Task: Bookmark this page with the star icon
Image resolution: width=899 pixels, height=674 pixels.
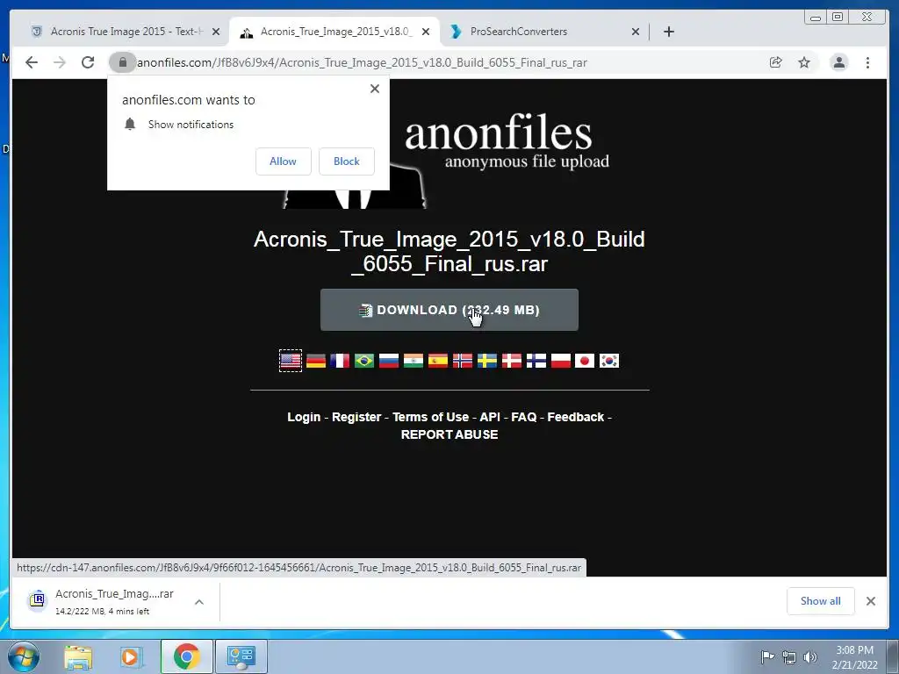Action: [x=804, y=62]
